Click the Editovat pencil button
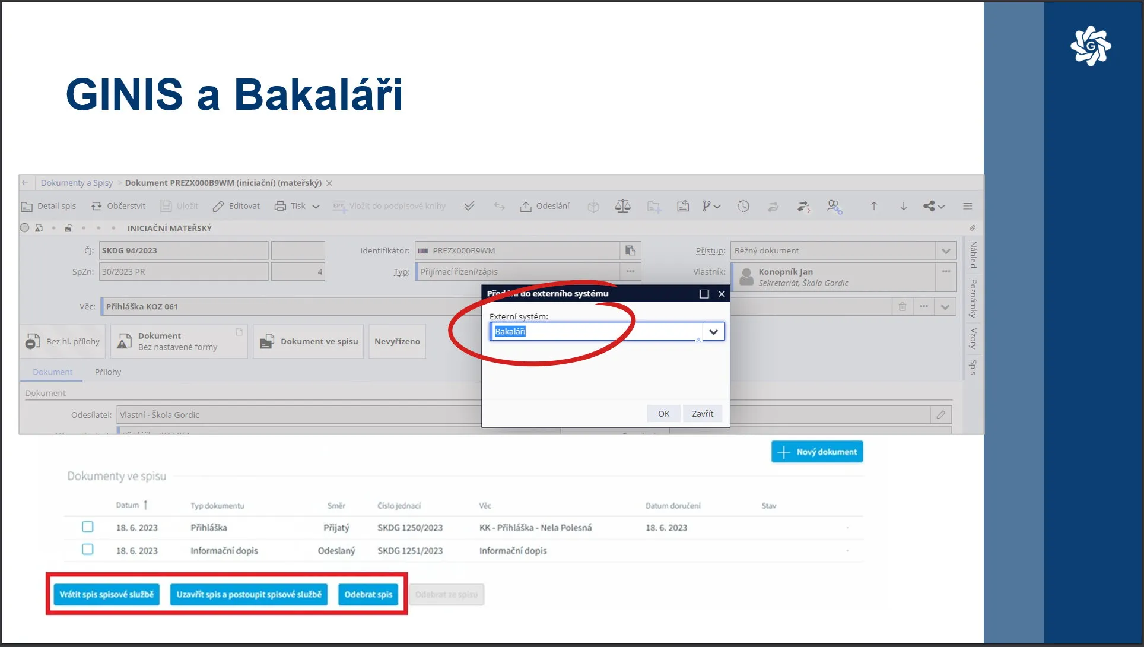Viewport: 1144px width, 647px height. coord(236,206)
